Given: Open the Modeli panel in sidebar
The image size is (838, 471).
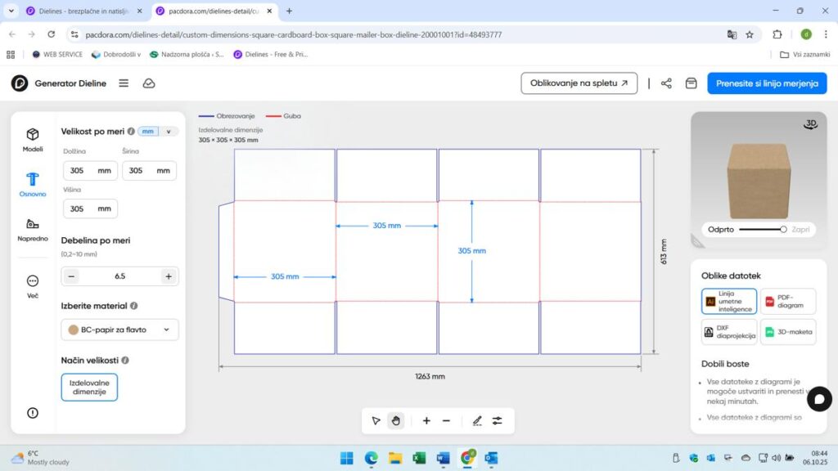Looking at the screenshot, I should 32,139.
